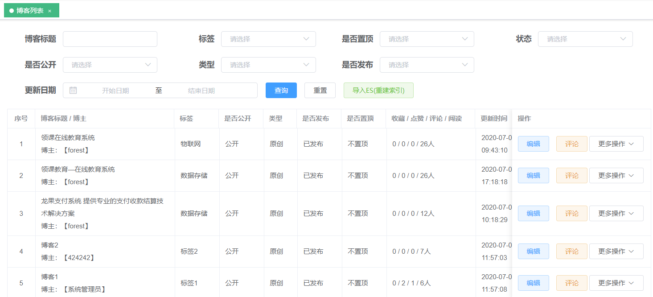Expand the 是否发布 filter dropdown
The height and width of the screenshot is (297, 653).
tap(427, 65)
